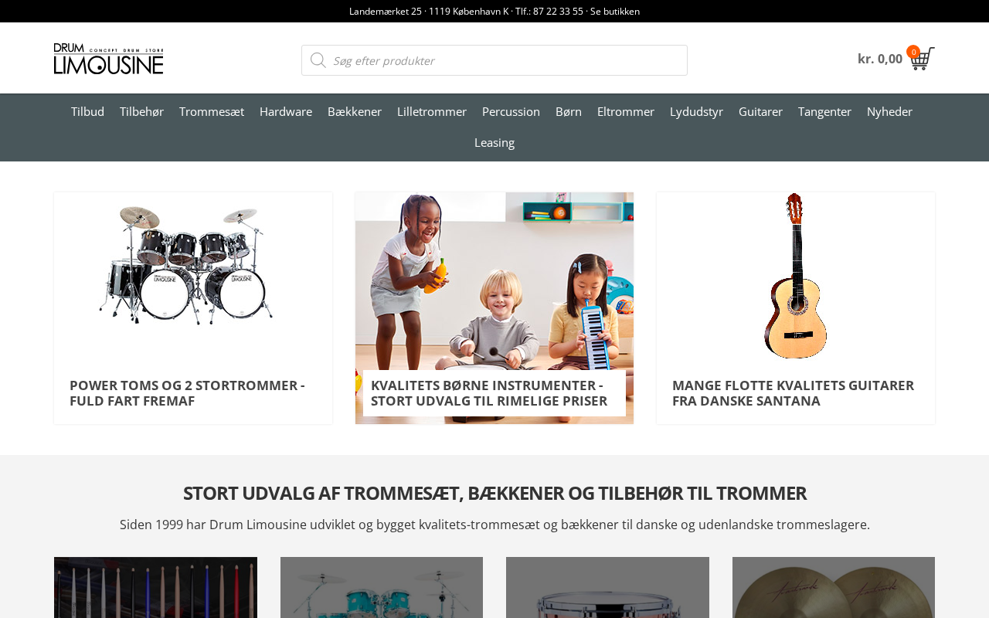Go to the Leasing page

tap(494, 142)
